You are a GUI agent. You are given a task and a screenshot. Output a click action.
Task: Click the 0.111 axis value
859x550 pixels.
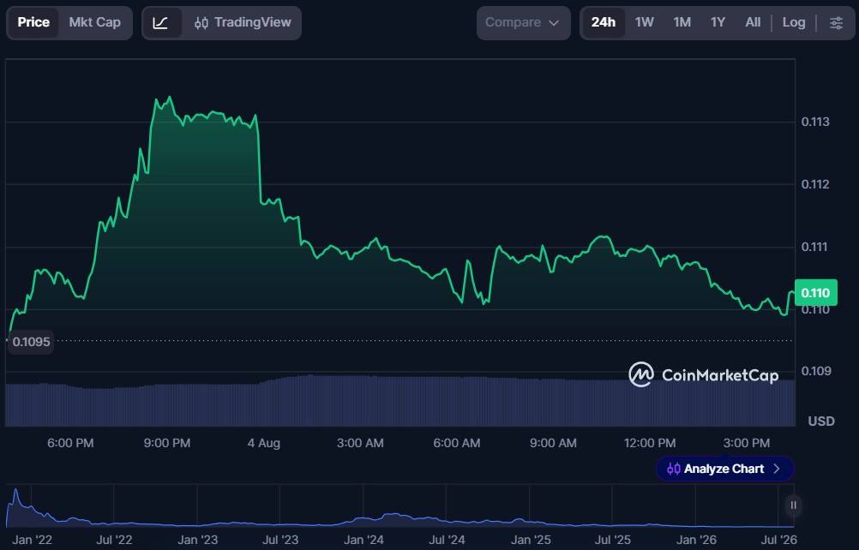pyautogui.click(x=815, y=247)
